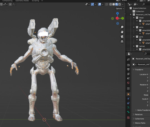Switch to the Compositing workspace tab

coord(7,1)
